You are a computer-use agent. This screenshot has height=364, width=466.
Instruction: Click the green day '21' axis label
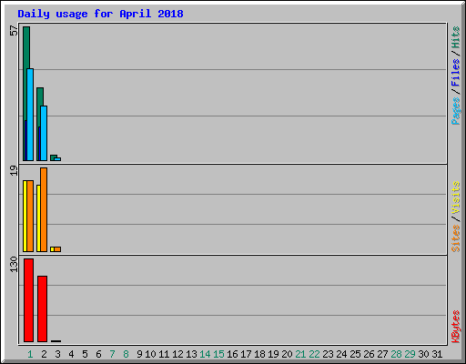pos(300,354)
